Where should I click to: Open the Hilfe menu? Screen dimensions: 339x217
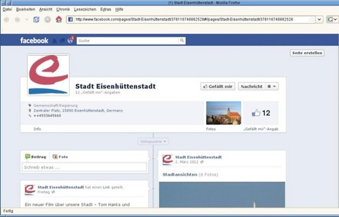(x=119, y=9)
